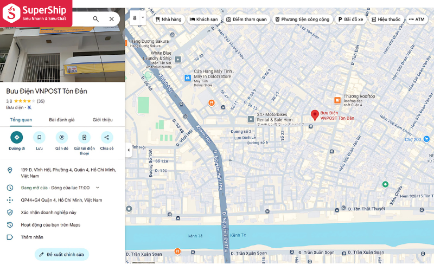This screenshot has height=271, width=434.
Task: Click Thương Rooftop marker on map
Action: pos(337,100)
